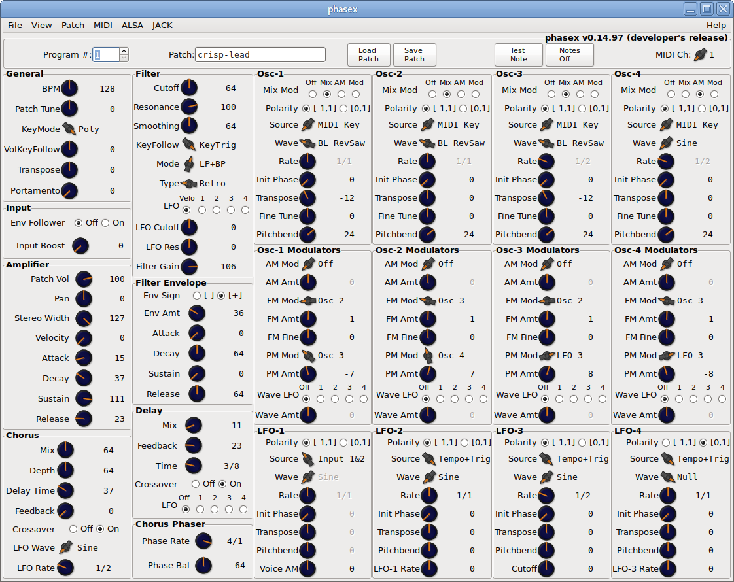Viewport: 734px width, 582px height.
Task: Click the Filter KeyFollow KeyTrig selector knob
Action: click(x=189, y=145)
